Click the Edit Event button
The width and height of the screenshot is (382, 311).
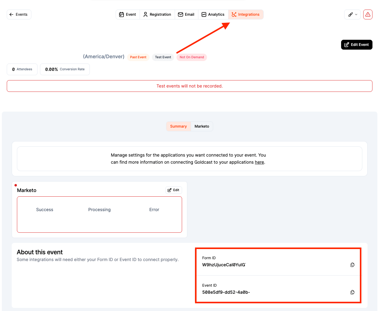coord(357,45)
